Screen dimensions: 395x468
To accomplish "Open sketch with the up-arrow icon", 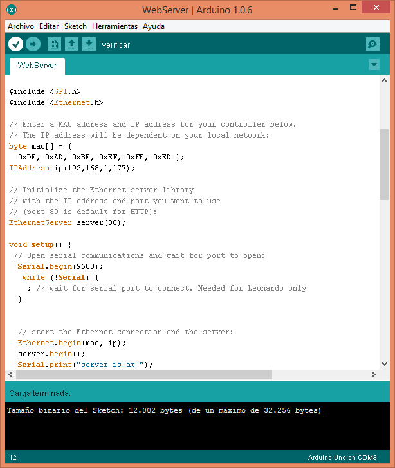I will coord(71,44).
